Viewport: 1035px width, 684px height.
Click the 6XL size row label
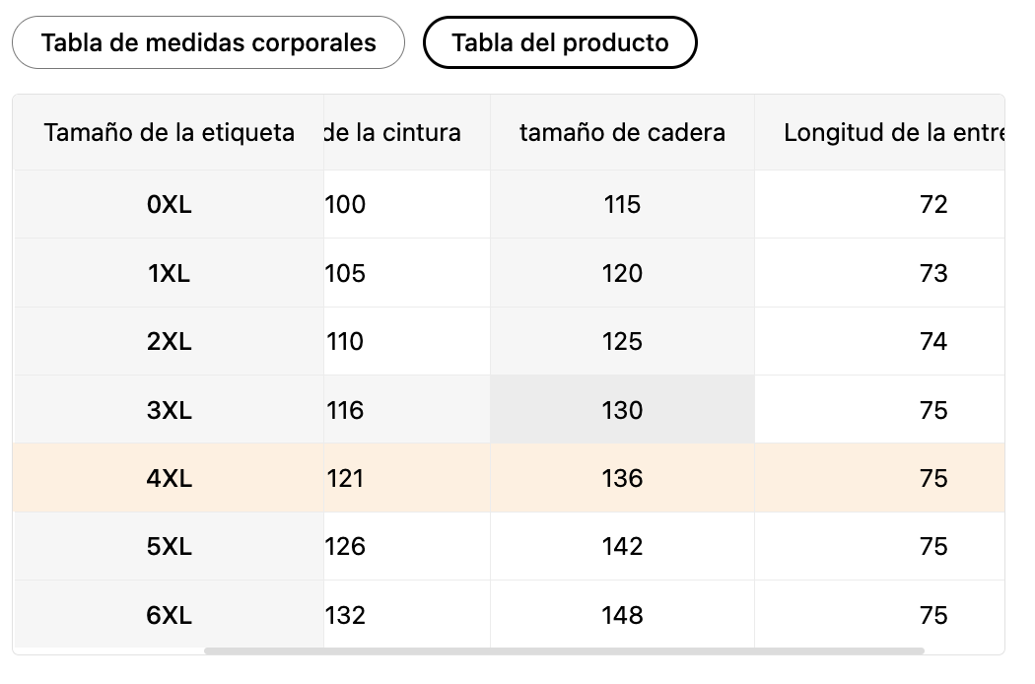pyautogui.click(x=169, y=615)
